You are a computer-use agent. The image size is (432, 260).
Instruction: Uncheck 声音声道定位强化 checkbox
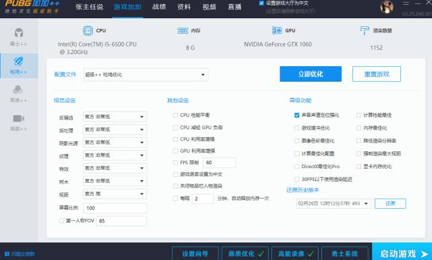point(297,115)
